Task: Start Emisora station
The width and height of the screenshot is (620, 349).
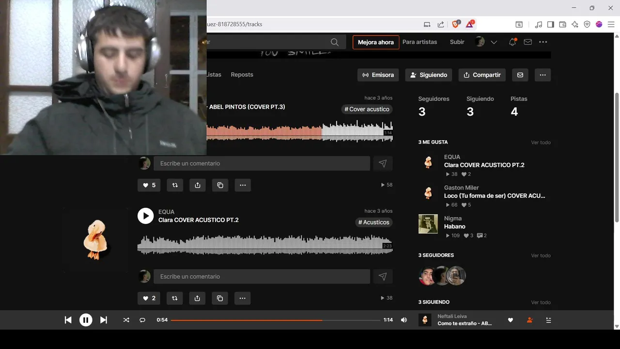Action: coord(378,75)
